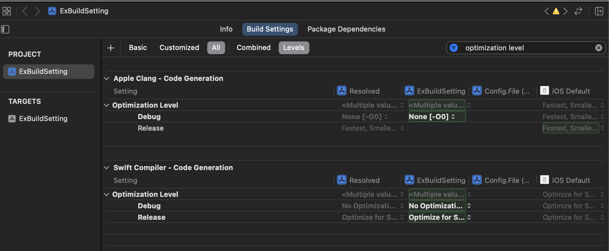Toggle the code review swap arrows

(x=578, y=11)
